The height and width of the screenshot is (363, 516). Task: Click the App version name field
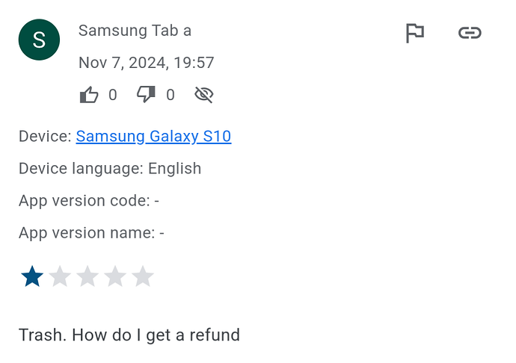[x=91, y=233]
